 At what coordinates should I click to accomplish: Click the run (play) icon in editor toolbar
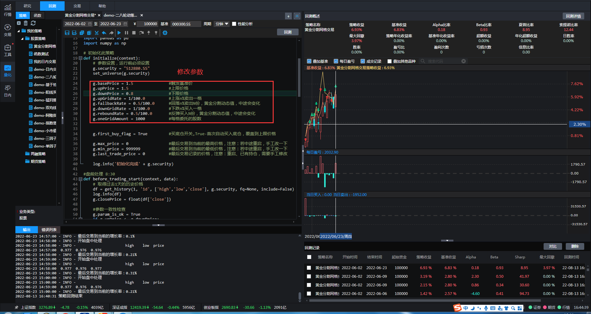(119, 33)
